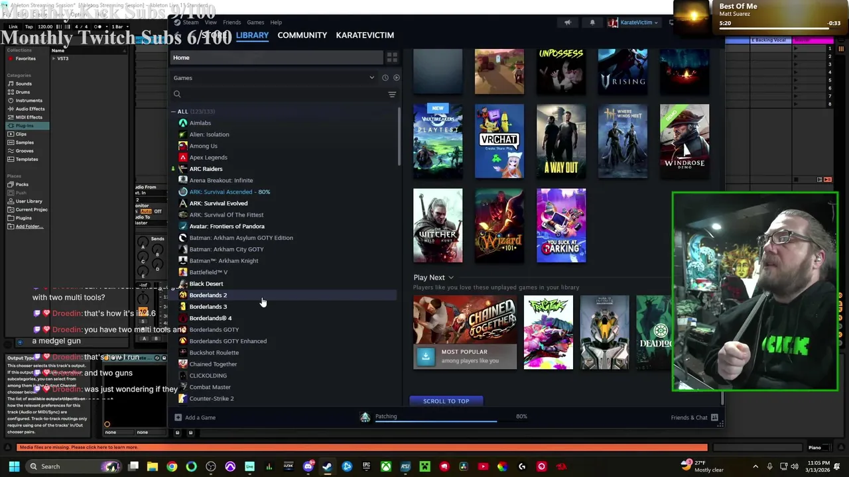Open File Explorer from taskbar
This screenshot has width=849, height=477.
(x=153, y=466)
